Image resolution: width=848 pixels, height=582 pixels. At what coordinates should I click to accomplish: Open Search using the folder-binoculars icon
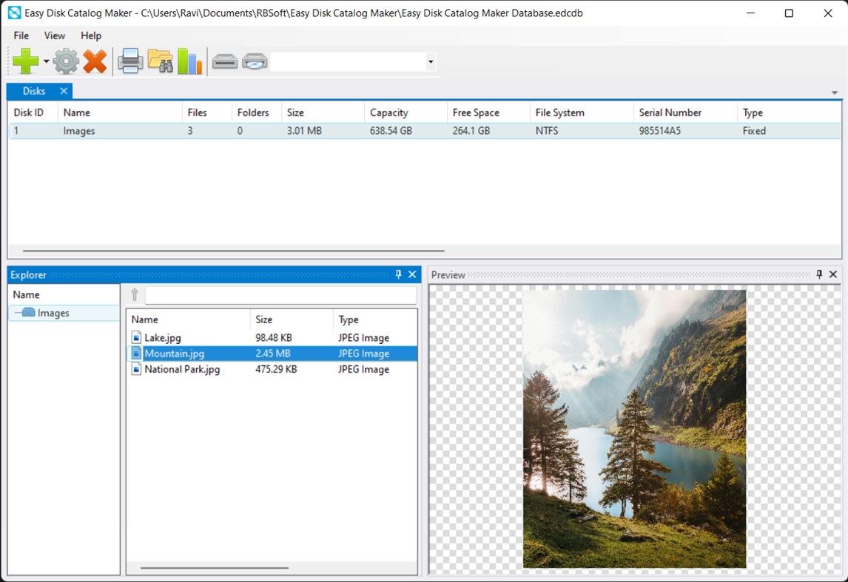pos(161,61)
